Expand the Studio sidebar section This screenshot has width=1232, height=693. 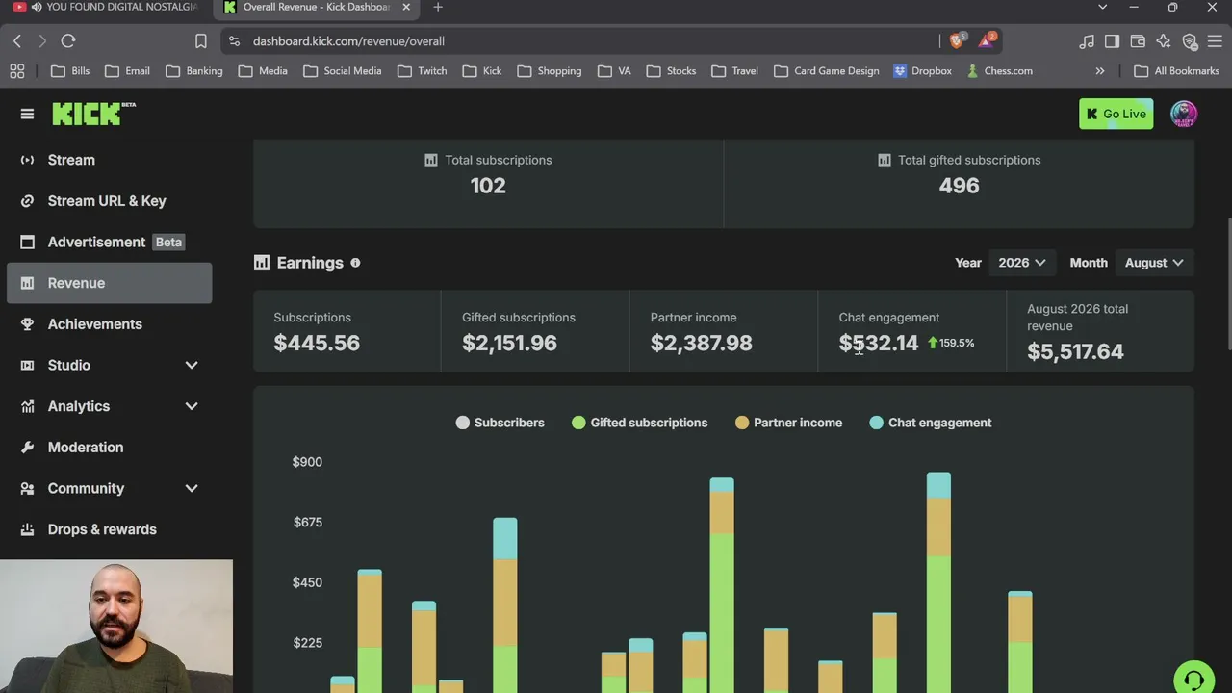(109, 365)
